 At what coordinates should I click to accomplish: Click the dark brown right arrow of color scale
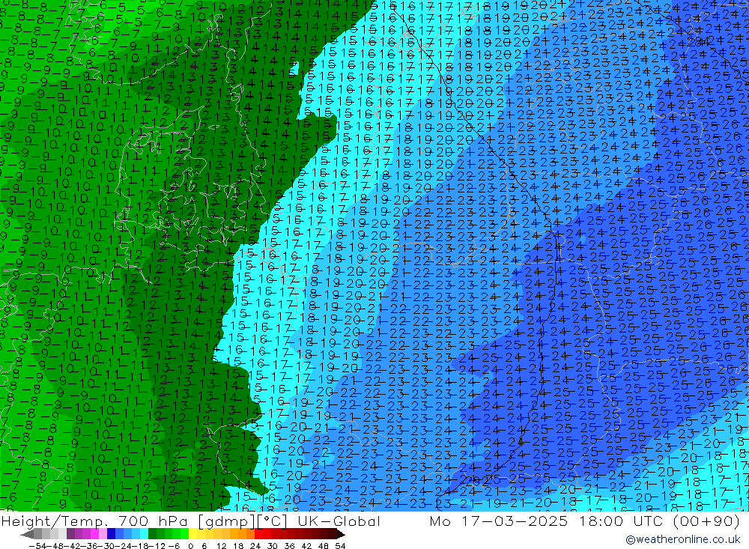click(x=341, y=535)
